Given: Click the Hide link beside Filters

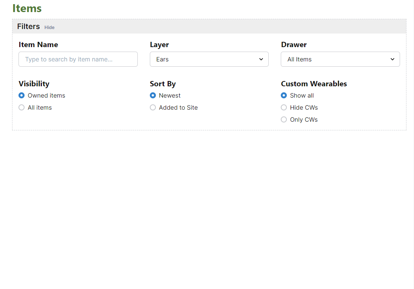Looking at the screenshot, I should click(x=49, y=28).
